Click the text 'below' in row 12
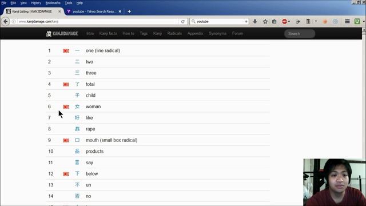Image resolution: width=366 pixels, height=206 pixels. tap(91, 174)
